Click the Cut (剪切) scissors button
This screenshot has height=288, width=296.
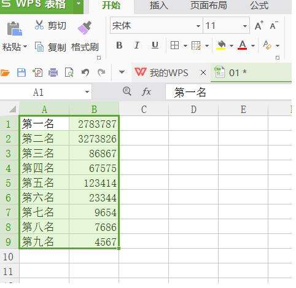[50, 25]
